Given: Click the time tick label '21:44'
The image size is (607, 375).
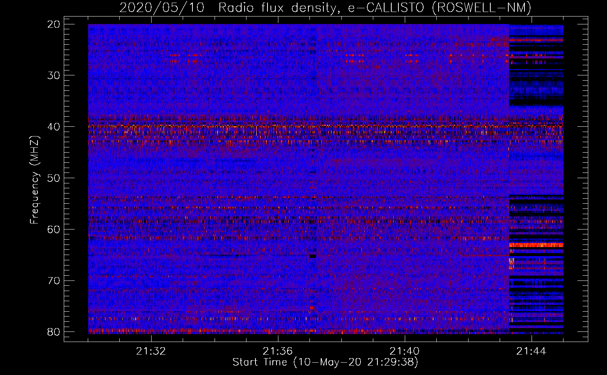Looking at the screenshot, I should [x=531, y=351].
